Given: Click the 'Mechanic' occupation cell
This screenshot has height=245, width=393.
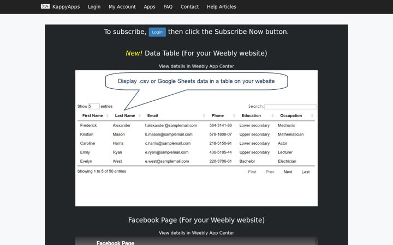Looking at the screenshot, I should tap(286, 125).
